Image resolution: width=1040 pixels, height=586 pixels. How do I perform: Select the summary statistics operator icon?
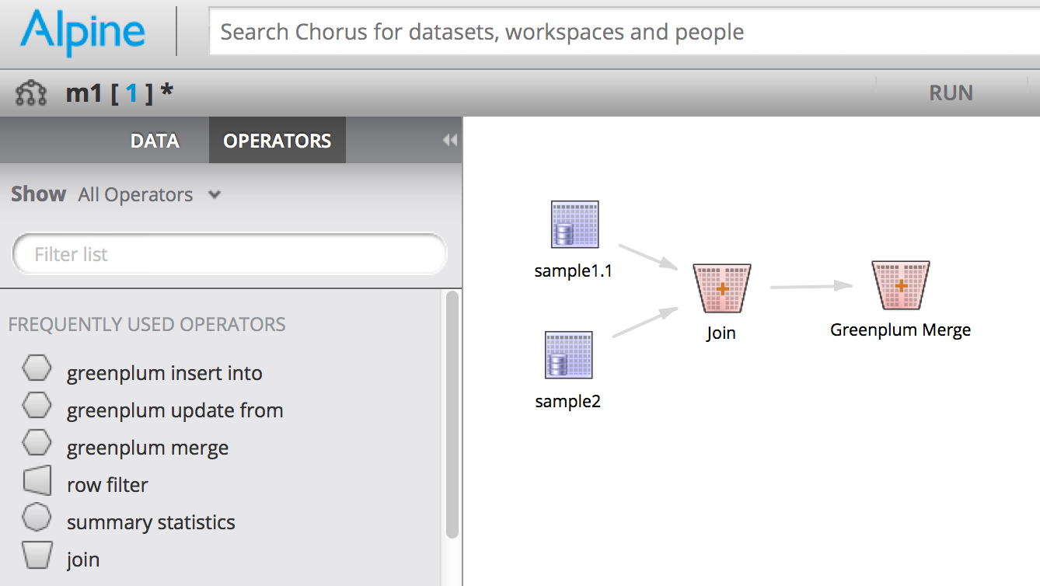pos(37,518)
